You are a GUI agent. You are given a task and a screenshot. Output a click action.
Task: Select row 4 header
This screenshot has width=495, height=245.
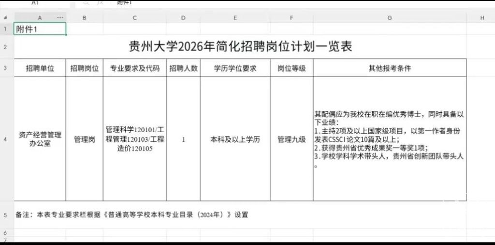(x=5, y=139)
